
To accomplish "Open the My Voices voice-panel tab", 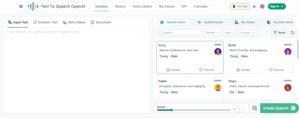I will click(245, 22).
